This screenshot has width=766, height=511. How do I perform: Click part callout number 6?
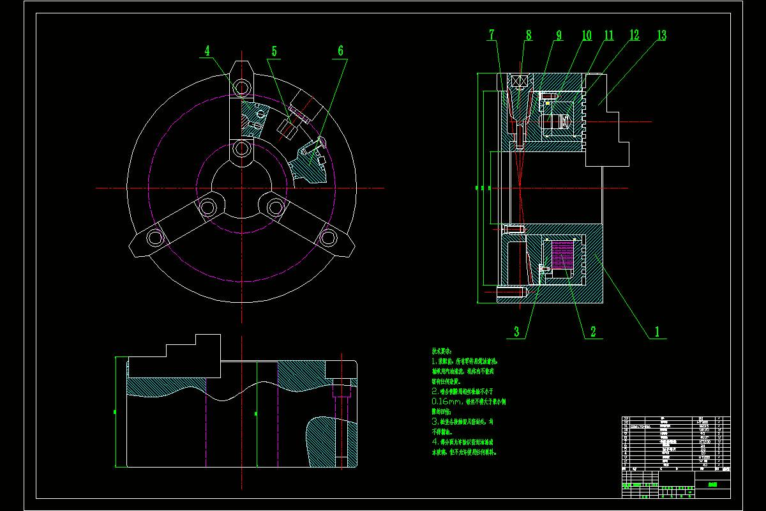[x=340, y=50]
